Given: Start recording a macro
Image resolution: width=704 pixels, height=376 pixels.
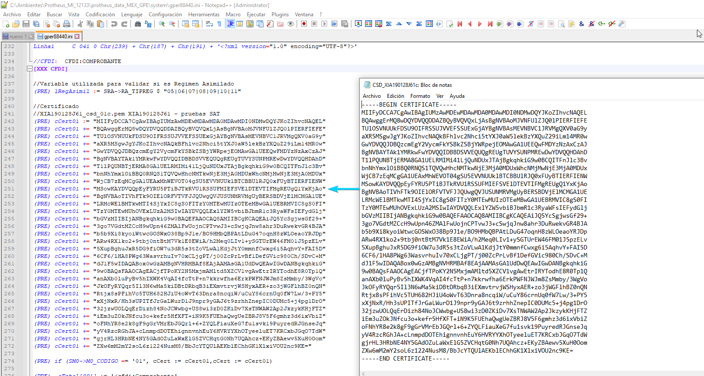Looking at the screenshot, I should [x=304, y=24].
